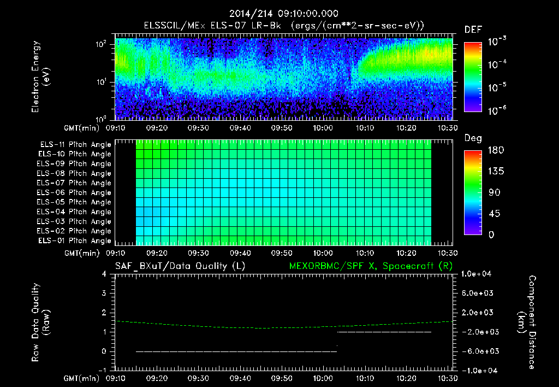This screenshot has width=559, height=387.
Task: Click the 10^-3 tick on DEF scale
Action: pos(497,42)
